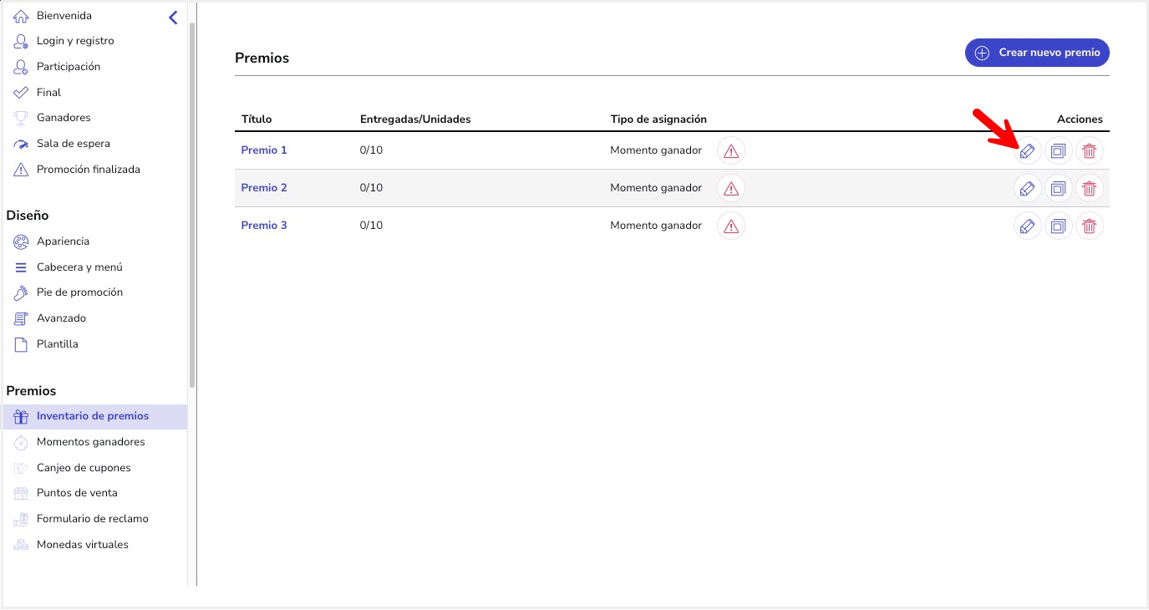Open the Premio 3 title link
This screenshot has width=1149, height=610.
coord(264,226)
